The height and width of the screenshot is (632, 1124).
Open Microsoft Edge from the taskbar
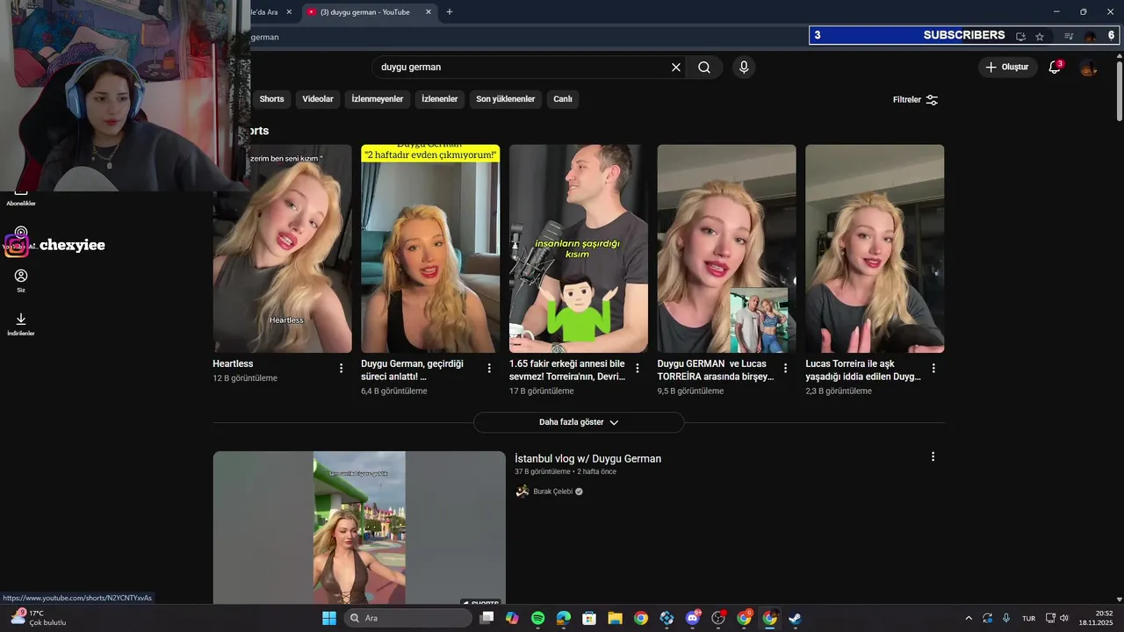click(x=564, y=618)
